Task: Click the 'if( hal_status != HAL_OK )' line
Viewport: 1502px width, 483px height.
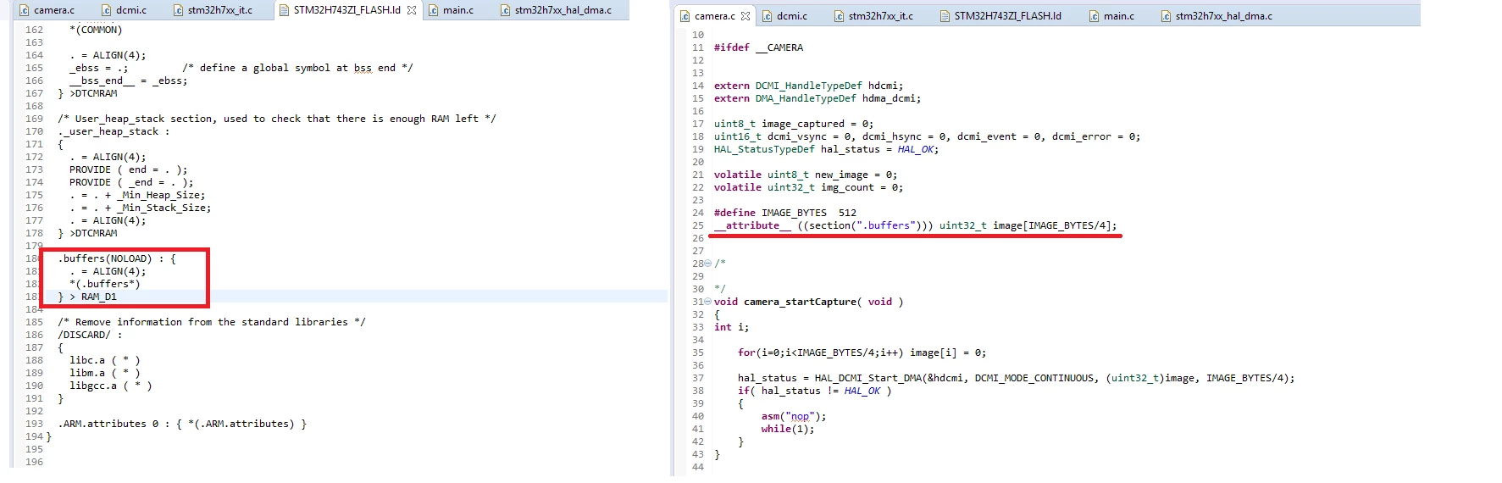Action: (x=814, y=391)
